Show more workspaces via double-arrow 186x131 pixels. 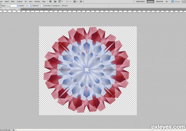(x=167, y=2)
